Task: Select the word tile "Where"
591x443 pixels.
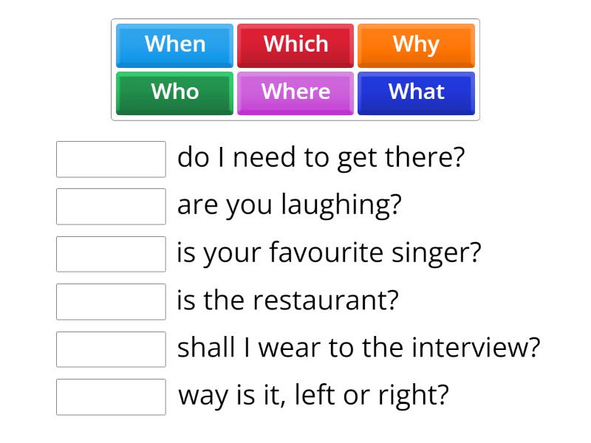Action: 295,92
